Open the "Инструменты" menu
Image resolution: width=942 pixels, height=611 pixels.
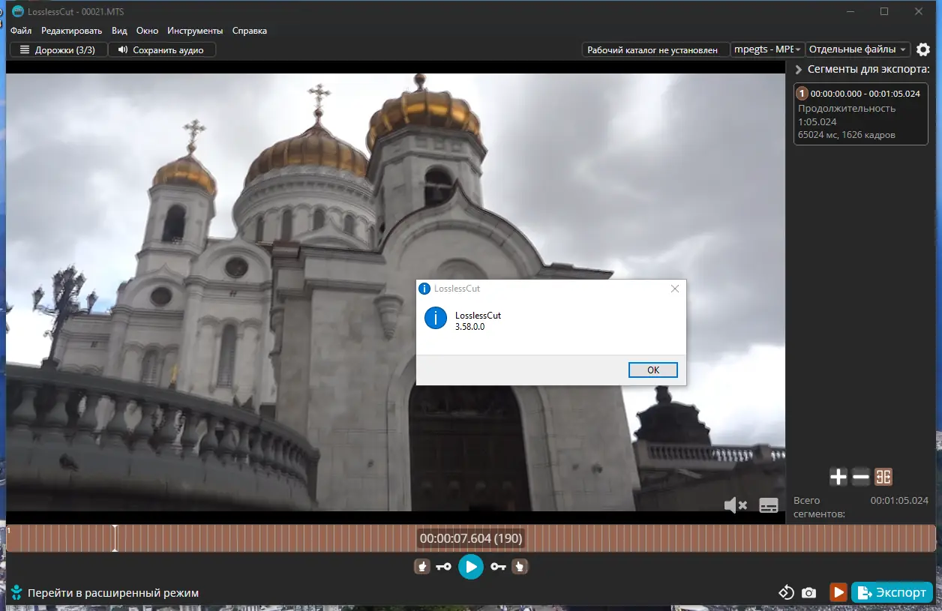click(x=195, y=31)
